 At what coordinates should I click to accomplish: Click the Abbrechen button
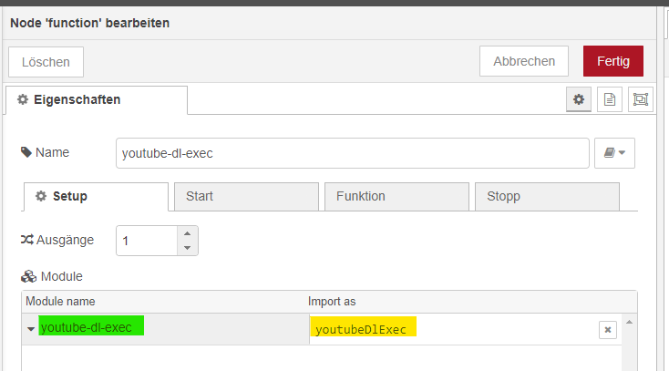coord(524,61)
